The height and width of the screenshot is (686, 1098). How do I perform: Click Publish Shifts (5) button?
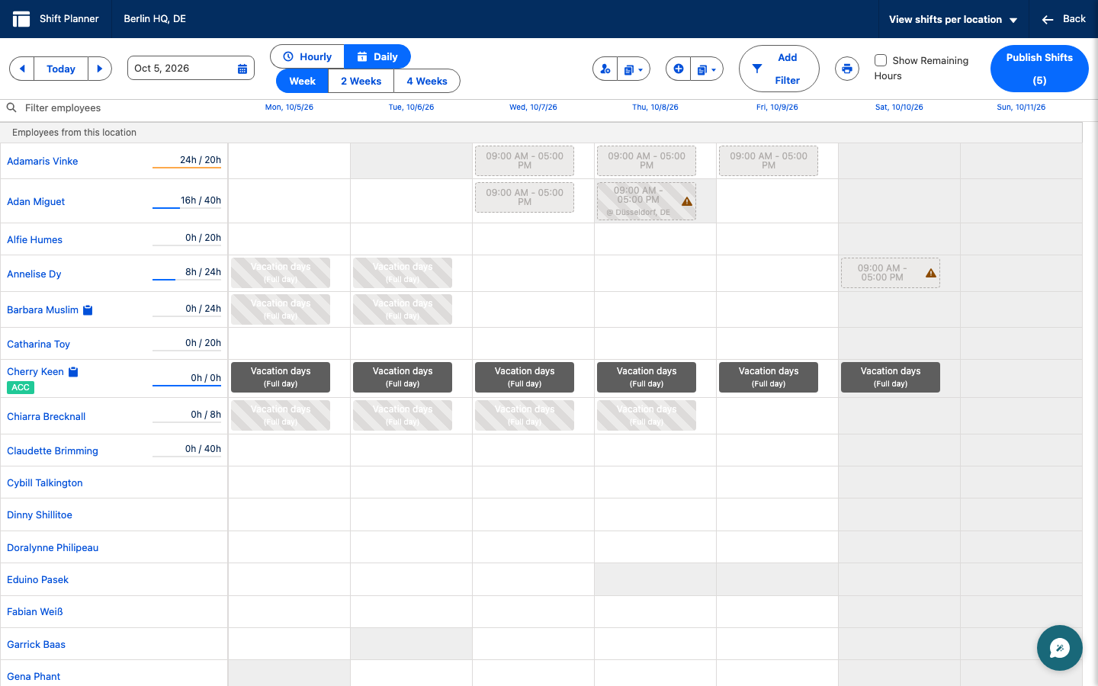point(1039,69)
